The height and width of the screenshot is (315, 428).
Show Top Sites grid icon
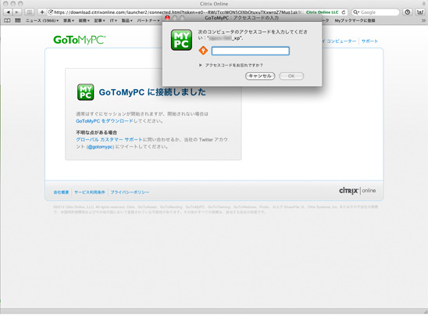pyautogui.click(x=18, y=20)
